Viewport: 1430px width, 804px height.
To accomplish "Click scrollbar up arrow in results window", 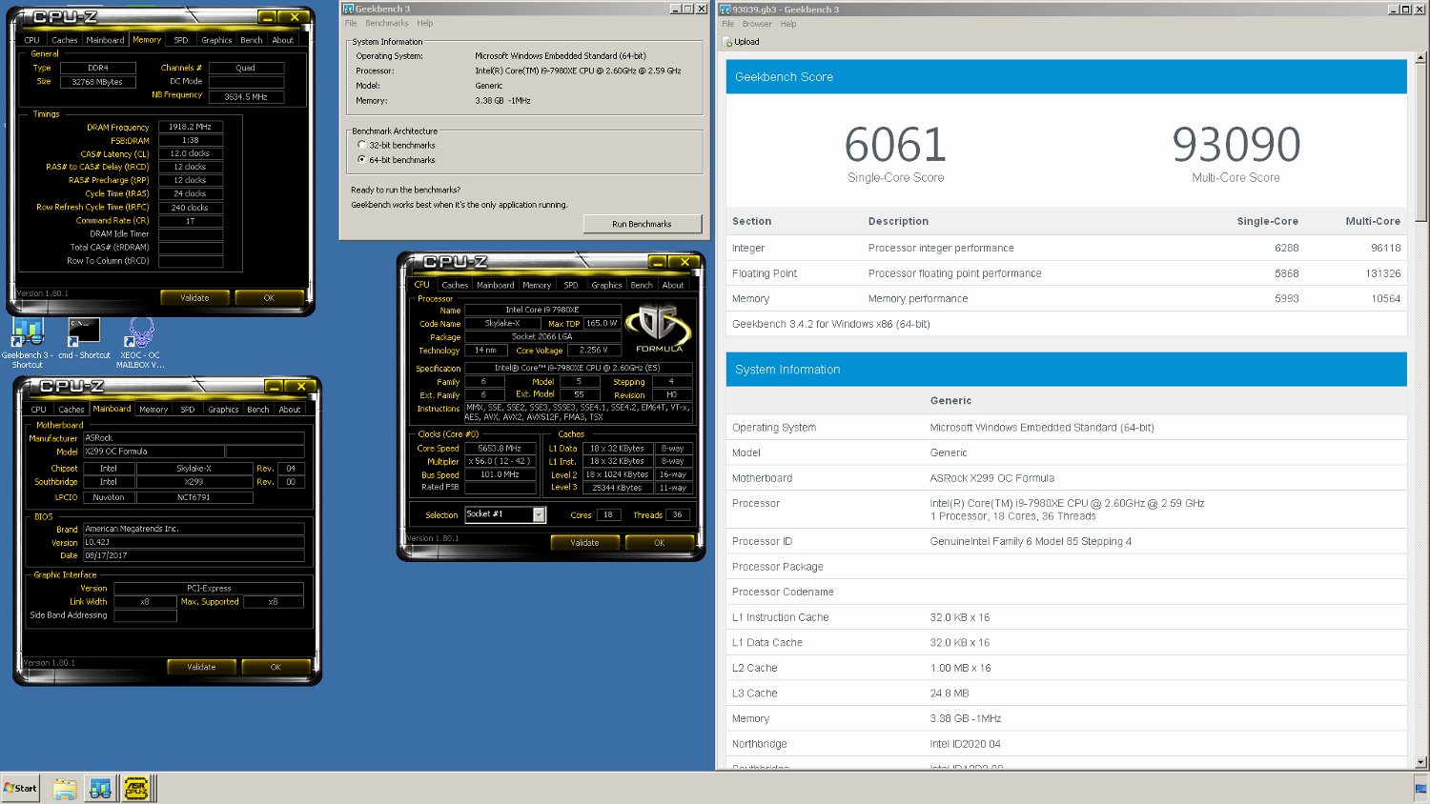I will click(1421, 59).
